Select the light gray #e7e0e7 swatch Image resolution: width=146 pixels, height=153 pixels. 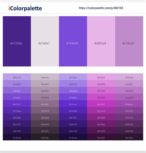(45, 41)
